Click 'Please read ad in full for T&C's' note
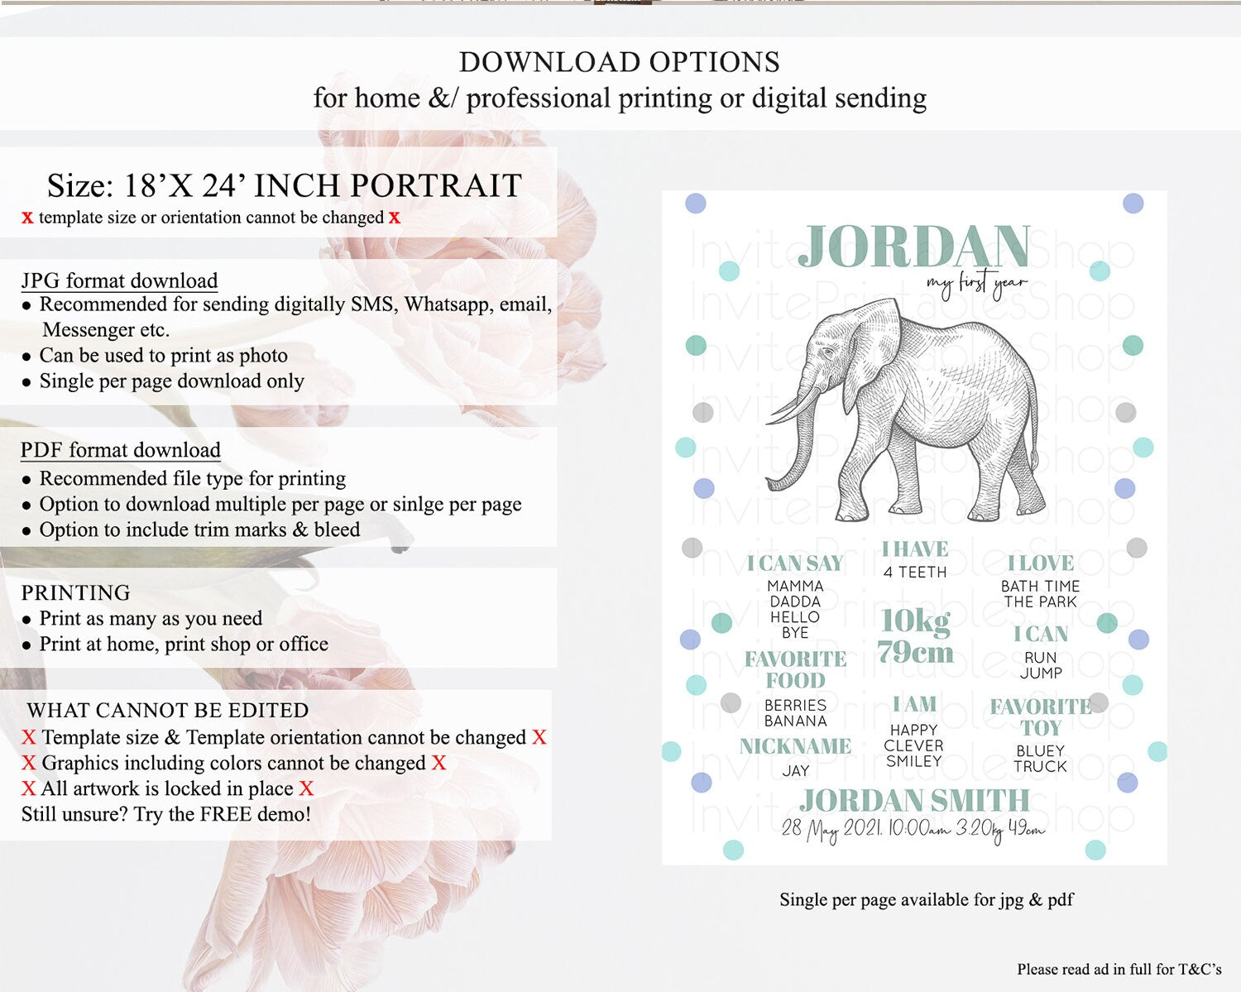Viewport: 1241px width, 992px height. point(1119,969)
